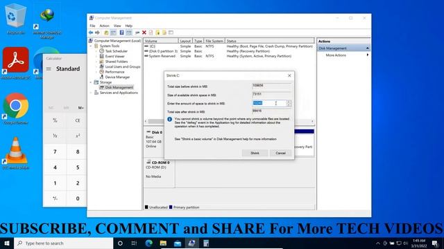Open the Help menu

pos(129,26)
